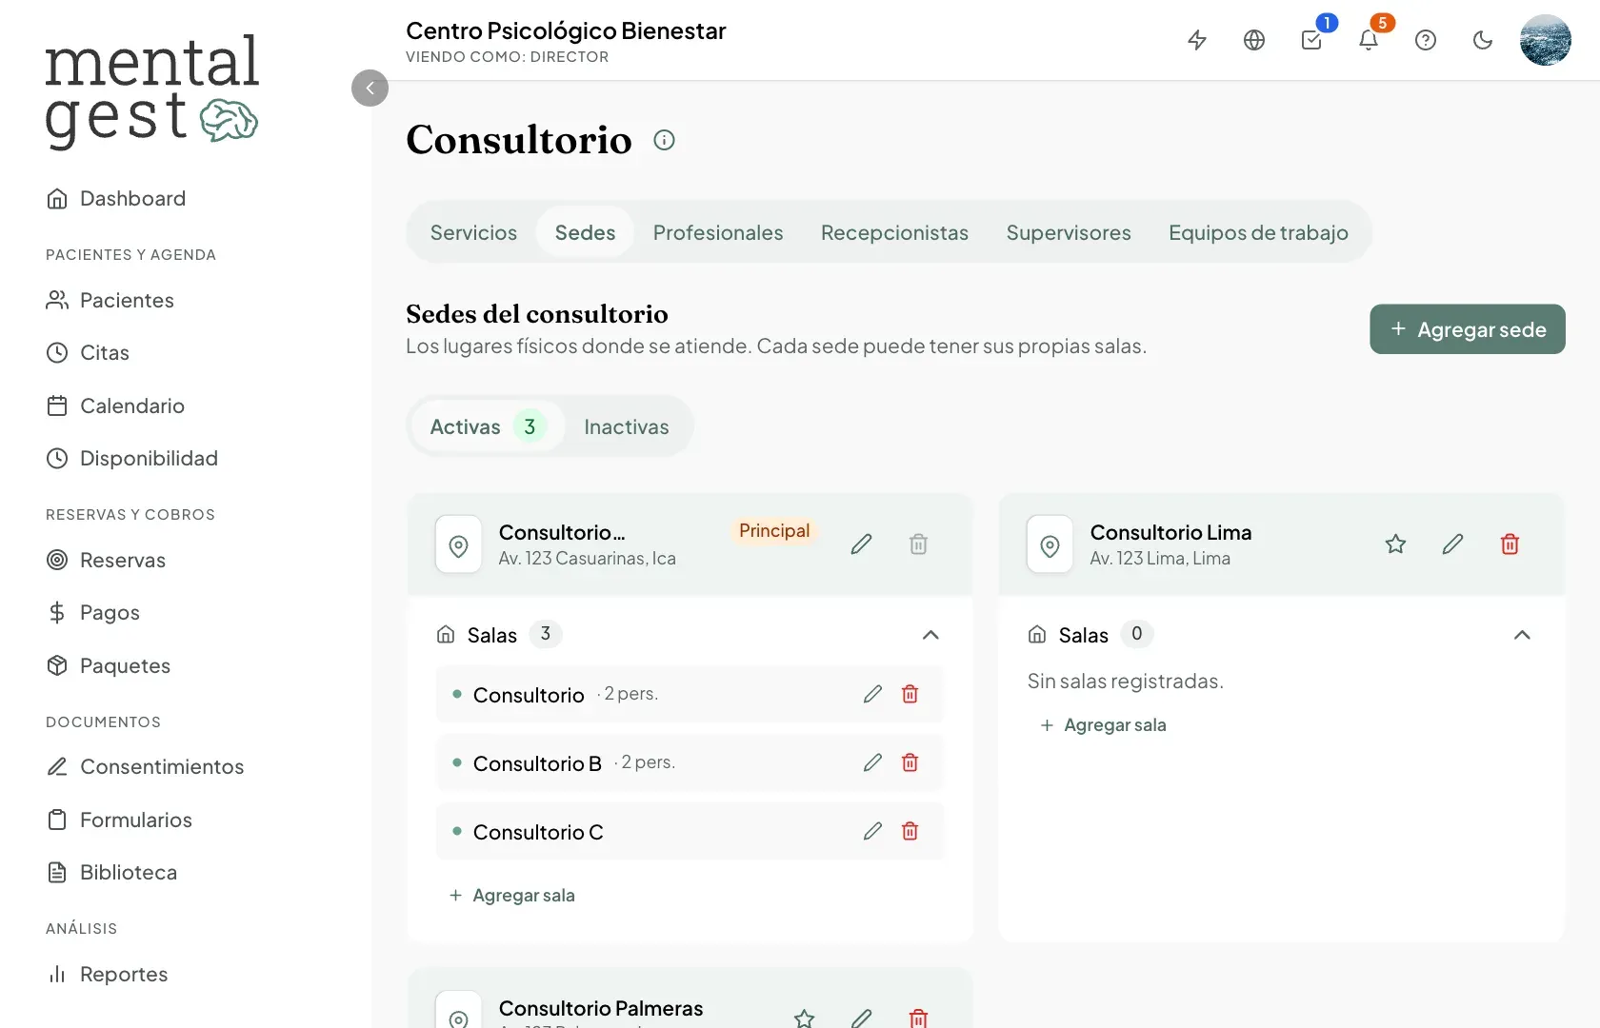Go to the Recepcionistas tab
Image resolution: width=1600 pixels, height=1028 pixels.
pos(894,232)
